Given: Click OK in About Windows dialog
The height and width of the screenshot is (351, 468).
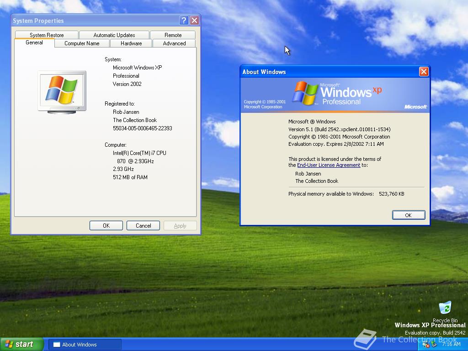Looking at the screenshot, I should 409,215.
